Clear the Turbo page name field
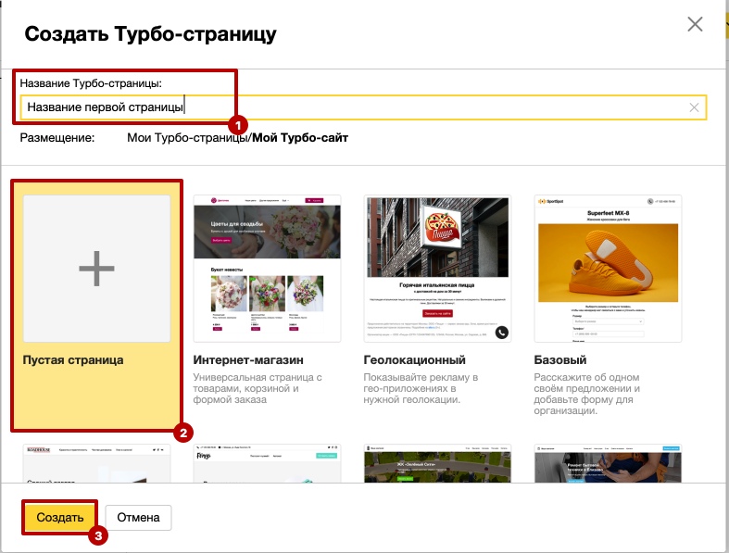Viewport: 729px width, 553px height. coord(694,107)
